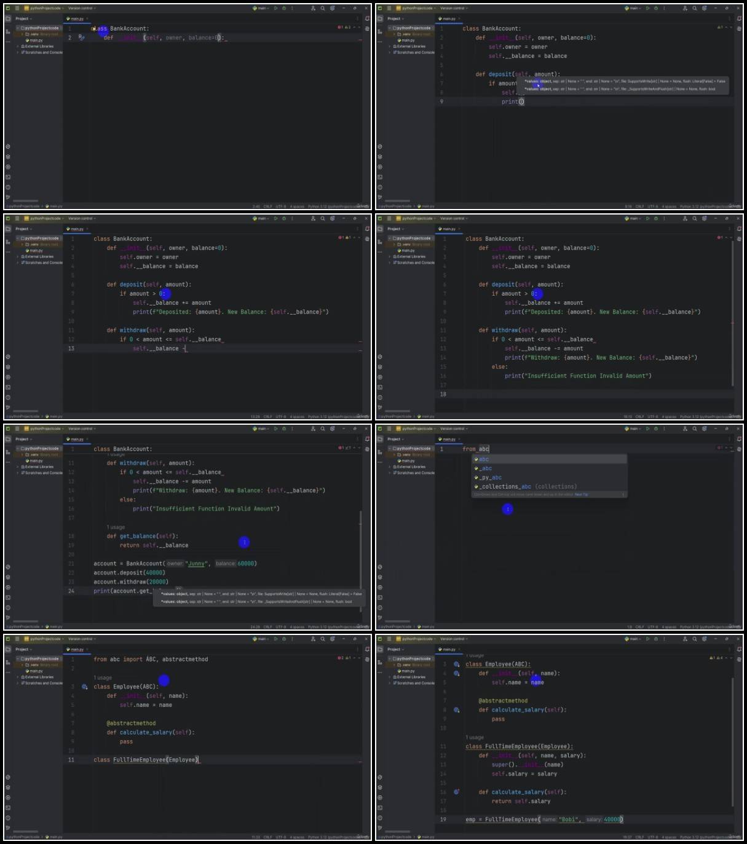Open Git tool window in Junny account screenshot
Image resolution: width=747 pixels, height=844 pixels.
click(8, 617)
